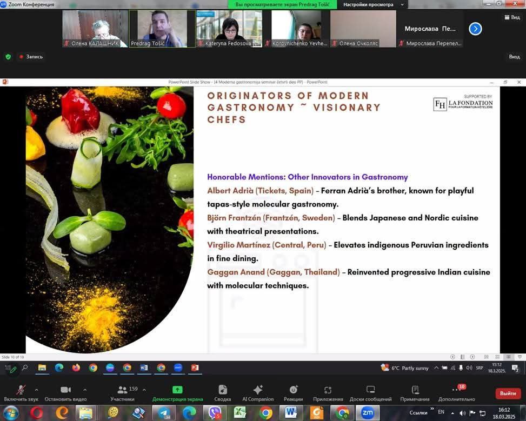Screen dimensions: 526x421
Task: Open the Дополнительно more menu
Action: point(457,390)
